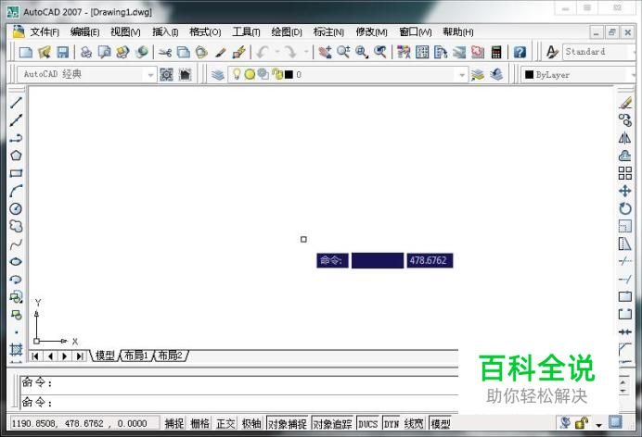Image resolution: width=642 pixels, height=437 pixels.
Task: Toggle DYN dynamic input
Action: 392,424
